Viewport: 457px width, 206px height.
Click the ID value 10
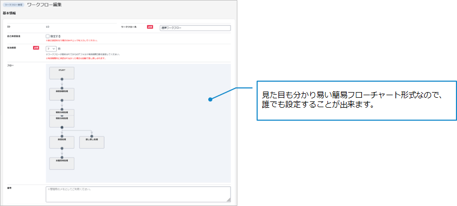click(x=47, y=27)
